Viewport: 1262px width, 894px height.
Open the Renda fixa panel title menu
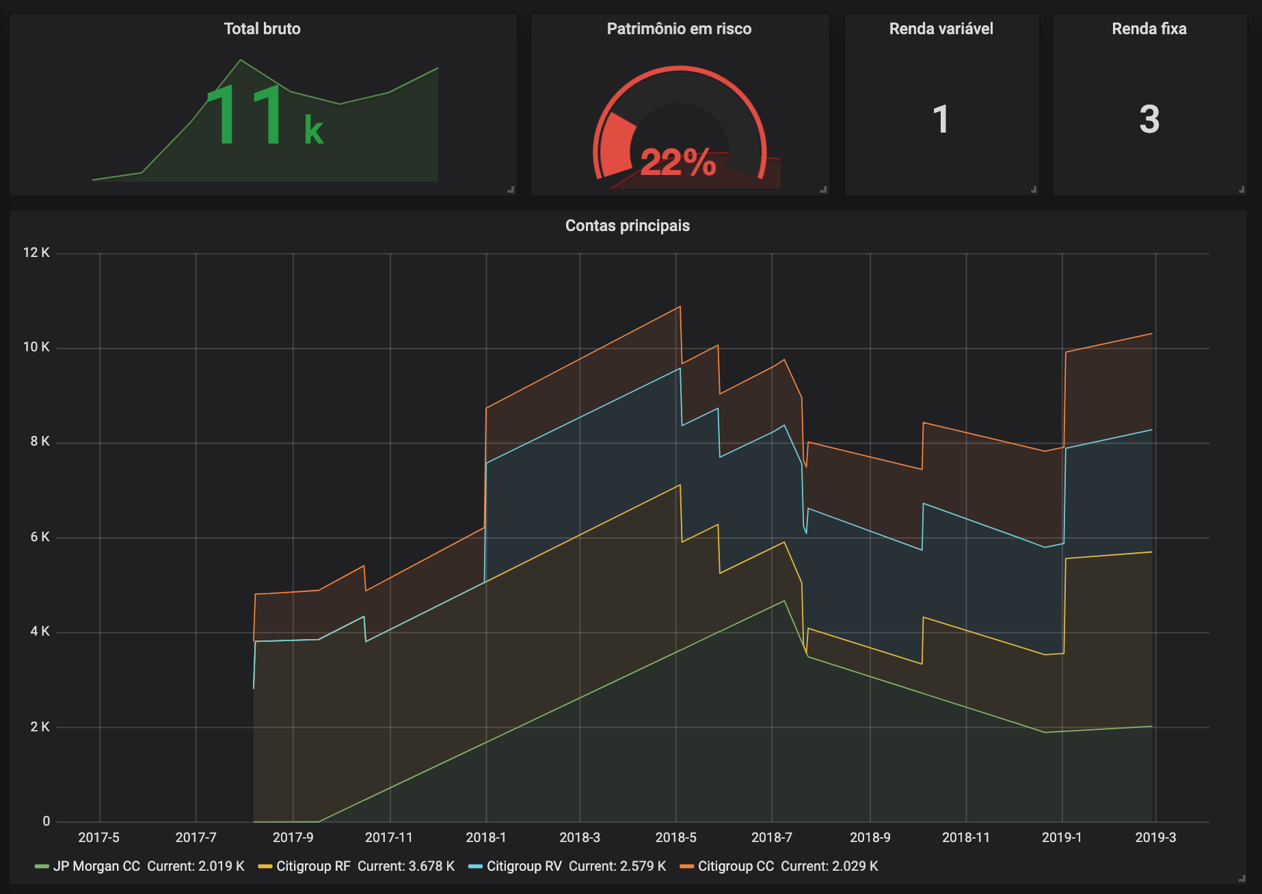pyautogui.click(x=1149, y=29)
